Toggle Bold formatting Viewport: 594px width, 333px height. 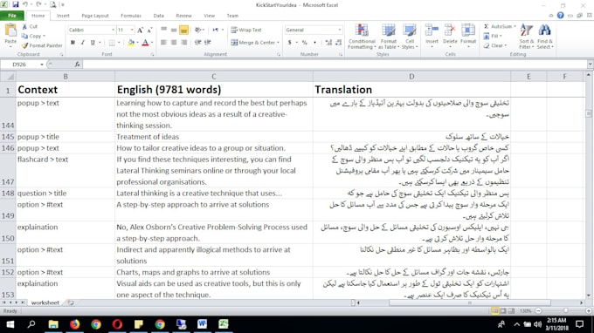pyautogui.click(x=73, y=43)
